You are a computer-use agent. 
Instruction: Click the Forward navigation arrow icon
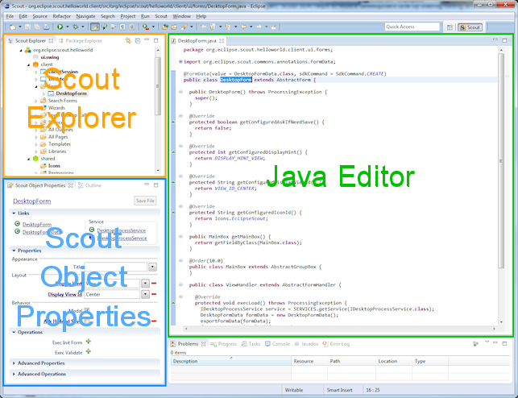point(259,27)
